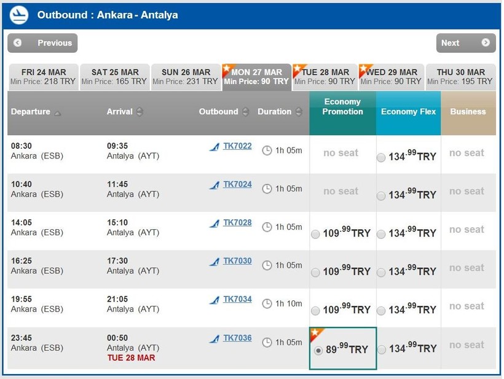Click the Economy Flex column header
Screen dimensions: 504x379
click(x=408, y=112)
